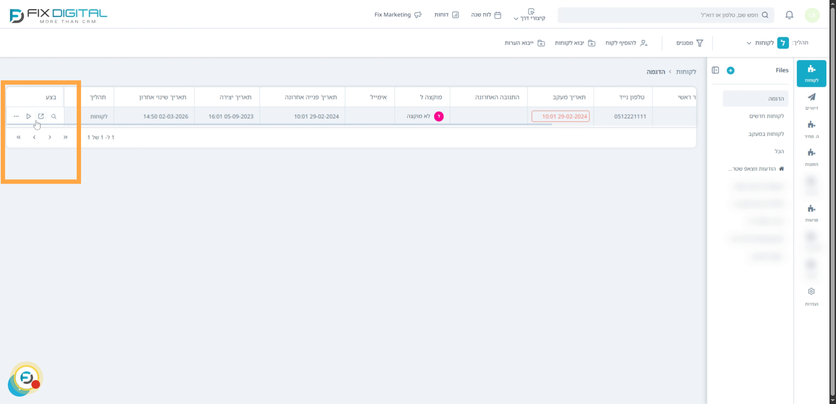This screenshot has height=404, width=836.
Task: Open the three-dots row actions menu
Action: coord(16,116)
